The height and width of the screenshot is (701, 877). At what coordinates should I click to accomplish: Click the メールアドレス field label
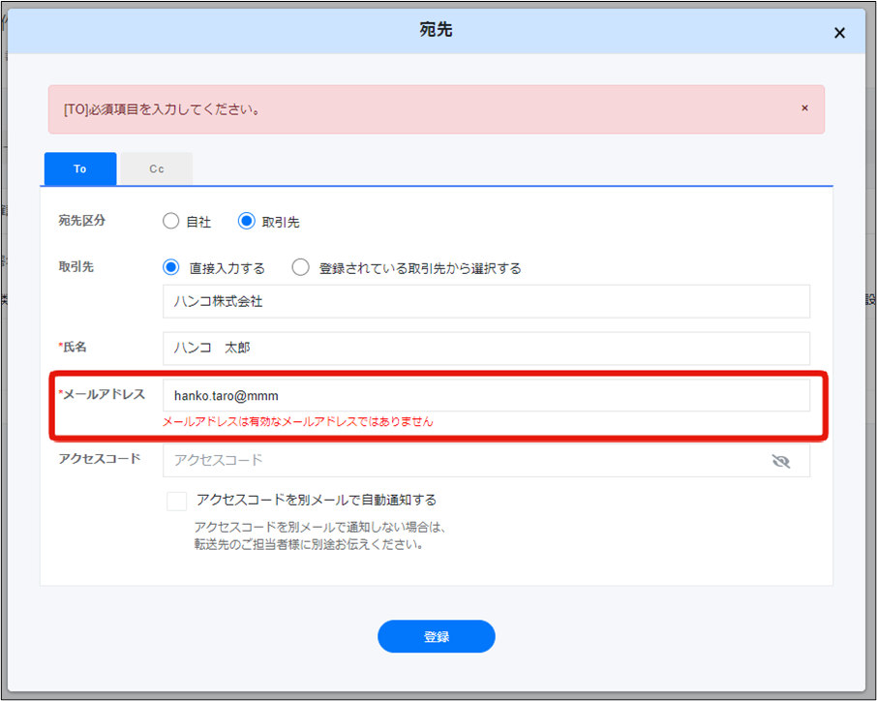105,394
